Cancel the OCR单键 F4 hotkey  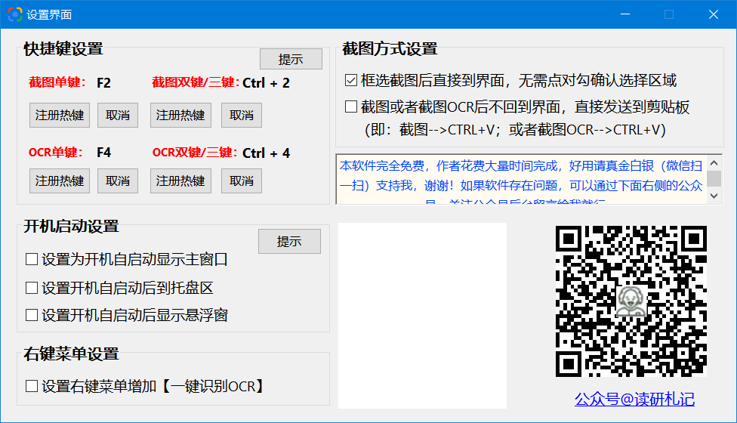118,181
